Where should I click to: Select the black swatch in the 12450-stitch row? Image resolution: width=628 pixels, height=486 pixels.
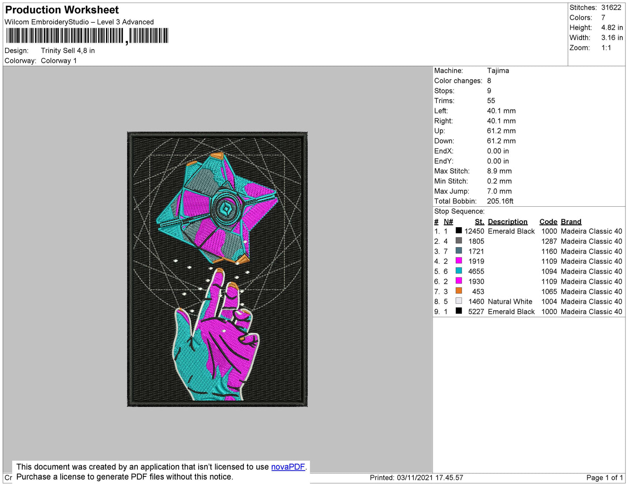click(459, 231)
